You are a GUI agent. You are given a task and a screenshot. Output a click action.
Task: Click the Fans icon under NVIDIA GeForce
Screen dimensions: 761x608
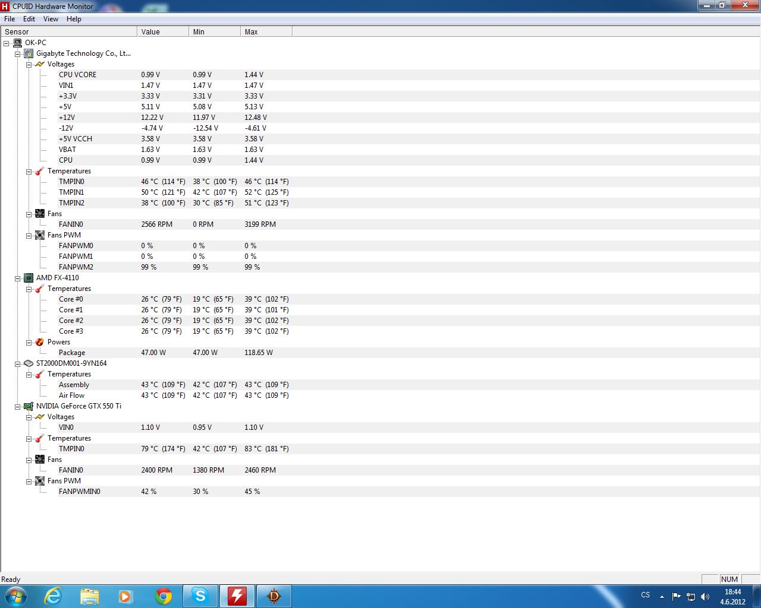point(40,460)
